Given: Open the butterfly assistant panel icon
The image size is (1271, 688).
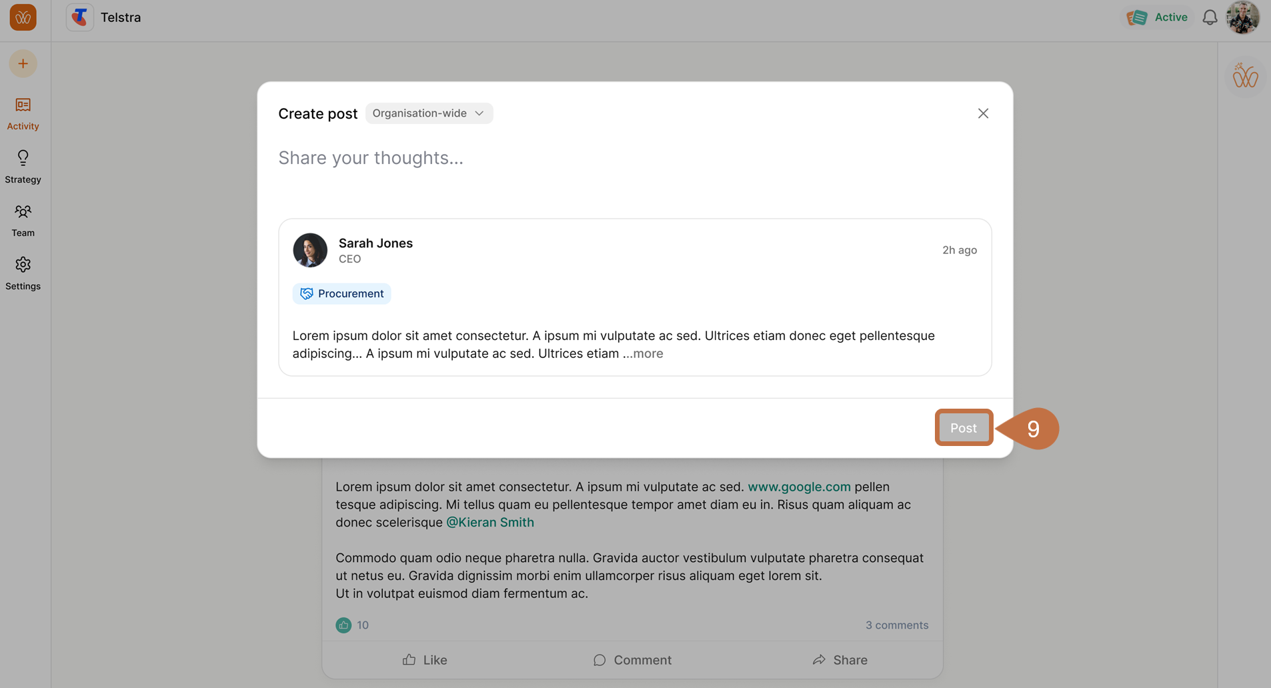Looking at the screenshot, I should pos(1244,76).
